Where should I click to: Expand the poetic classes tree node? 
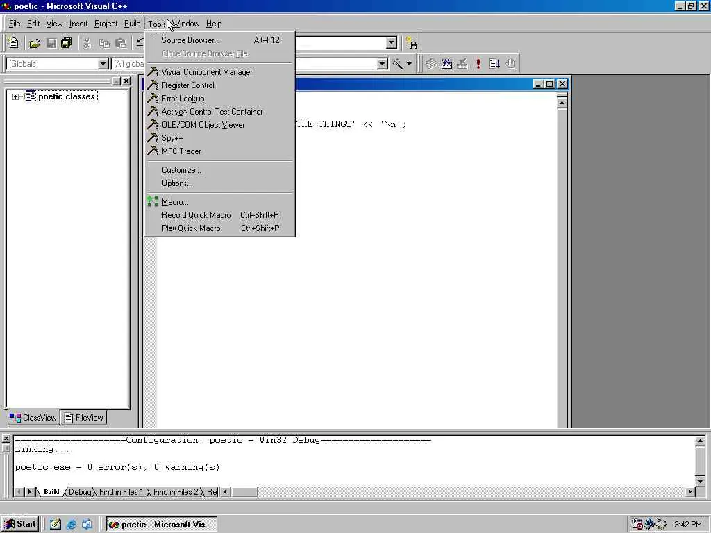pos(15,96)
